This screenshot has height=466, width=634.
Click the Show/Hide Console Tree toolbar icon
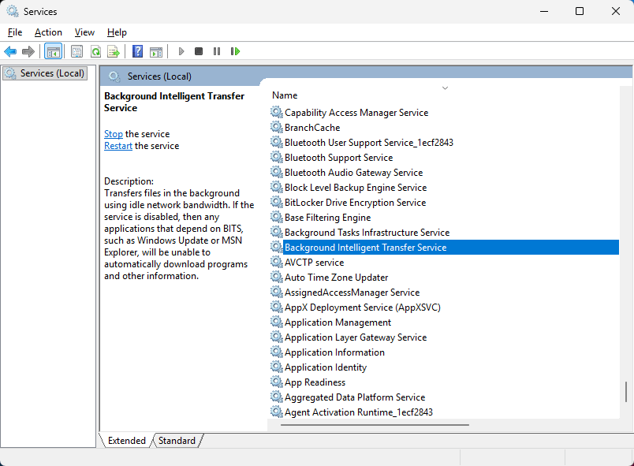click(x=54, y=51)
